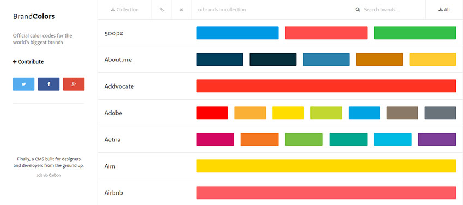Viewport: 463px width, 205px height.
Task: Click the Facebook share icon
Action: pyautogui.click(x=48, y=84)
